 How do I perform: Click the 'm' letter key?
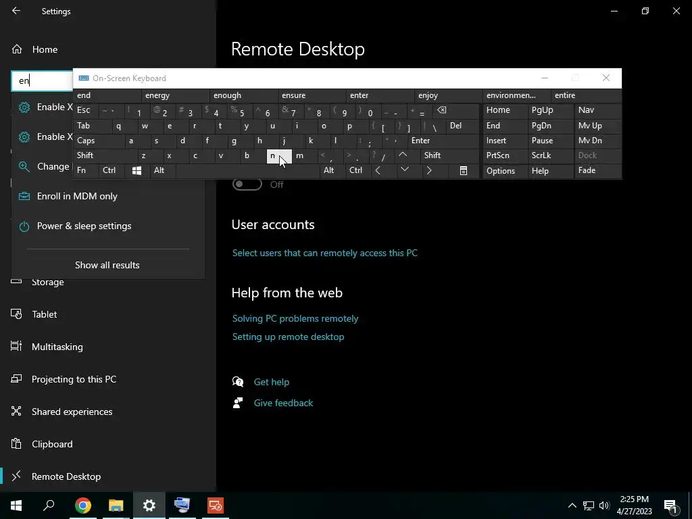pyautogui.click(x=304, y=155)
